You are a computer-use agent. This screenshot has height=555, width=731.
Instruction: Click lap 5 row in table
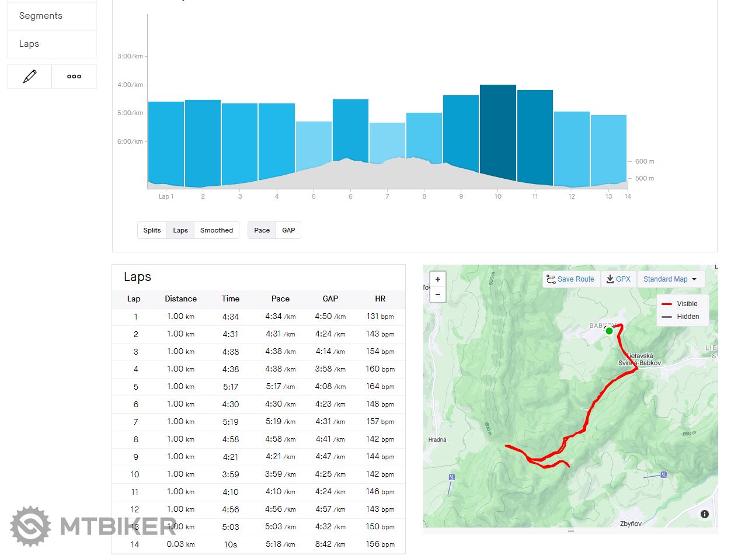258,387
